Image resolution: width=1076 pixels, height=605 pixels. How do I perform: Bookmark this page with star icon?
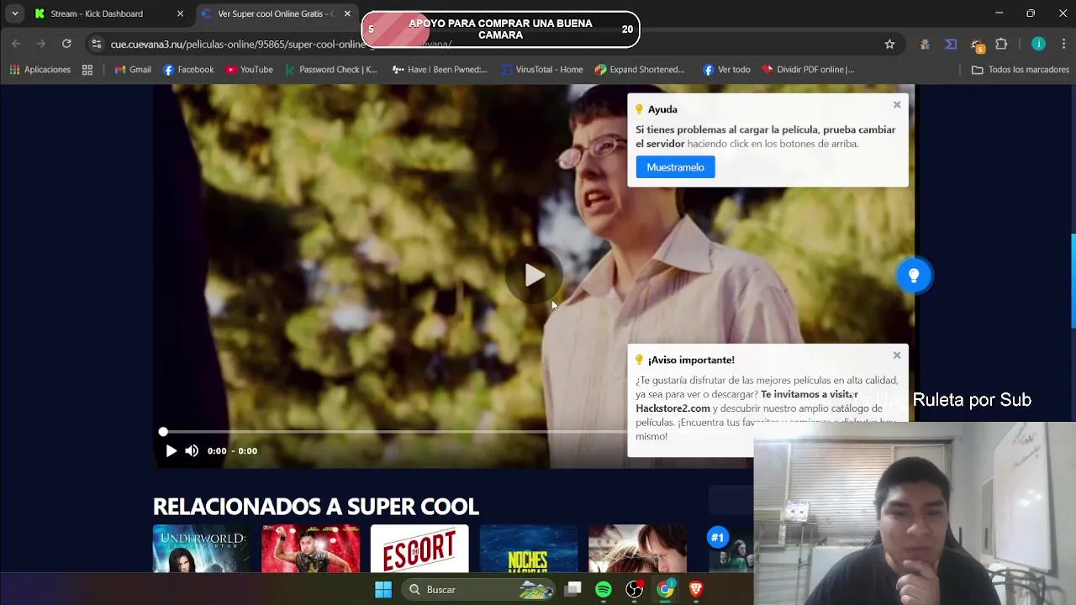click(x=889, y=44)
